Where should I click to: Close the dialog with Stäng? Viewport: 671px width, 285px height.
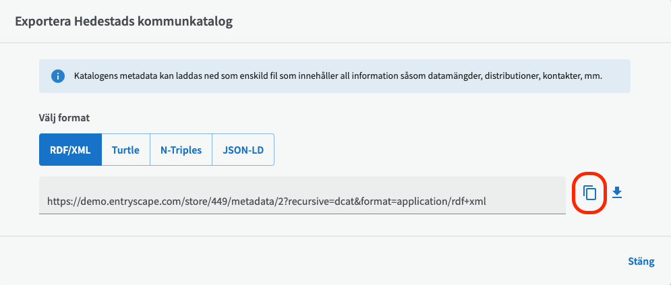(x=641, y=261)
